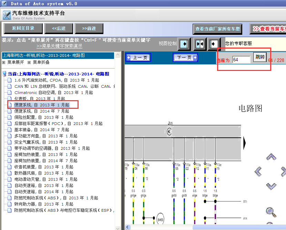Click tree panel scrollbar up arrow
Viewport: 286px width, 230px height.
pyautogui.click(x=118, y=55)
